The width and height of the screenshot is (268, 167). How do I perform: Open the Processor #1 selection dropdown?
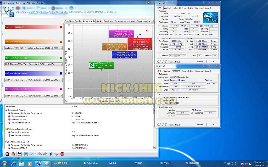tap(177, 56)
